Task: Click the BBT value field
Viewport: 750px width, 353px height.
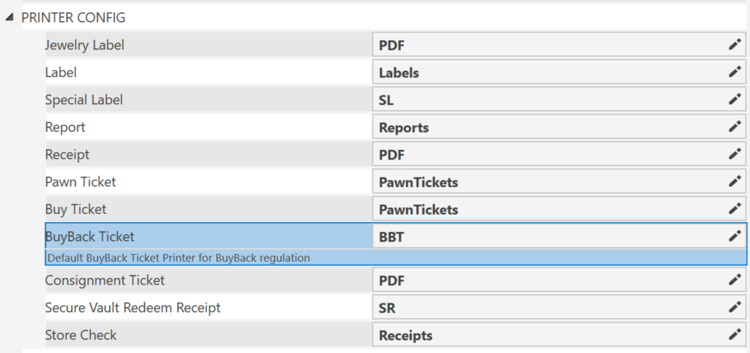Action: point(559,237)
